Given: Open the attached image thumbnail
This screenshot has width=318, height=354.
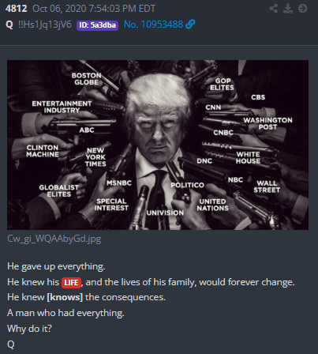Looking at the screenshot, I should (158, 145).
